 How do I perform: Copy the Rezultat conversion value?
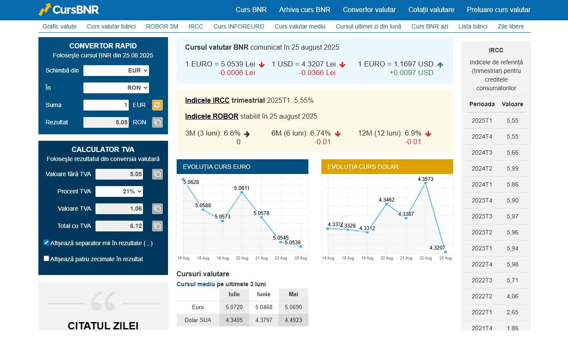[x=157, y=122]
